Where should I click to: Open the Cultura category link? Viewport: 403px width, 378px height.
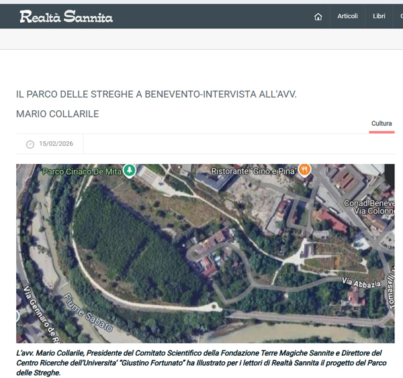(x=382, y=124)
